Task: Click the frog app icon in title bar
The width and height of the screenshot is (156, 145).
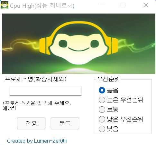Action: 5,5
